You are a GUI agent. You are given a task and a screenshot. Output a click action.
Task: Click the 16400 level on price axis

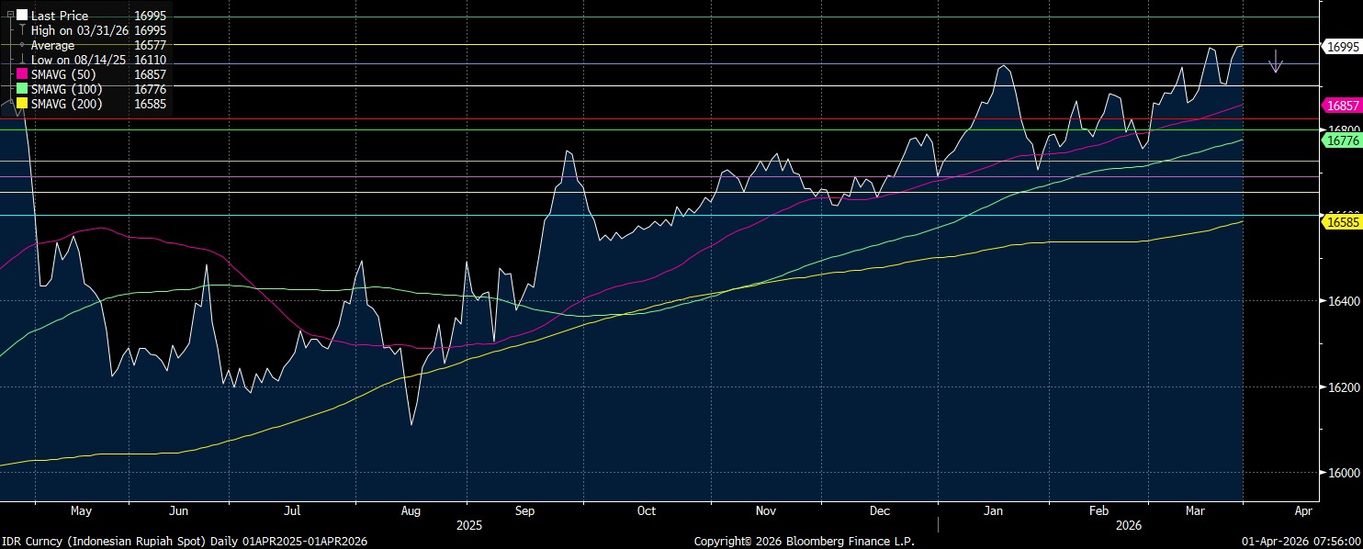pos(1339,301)
